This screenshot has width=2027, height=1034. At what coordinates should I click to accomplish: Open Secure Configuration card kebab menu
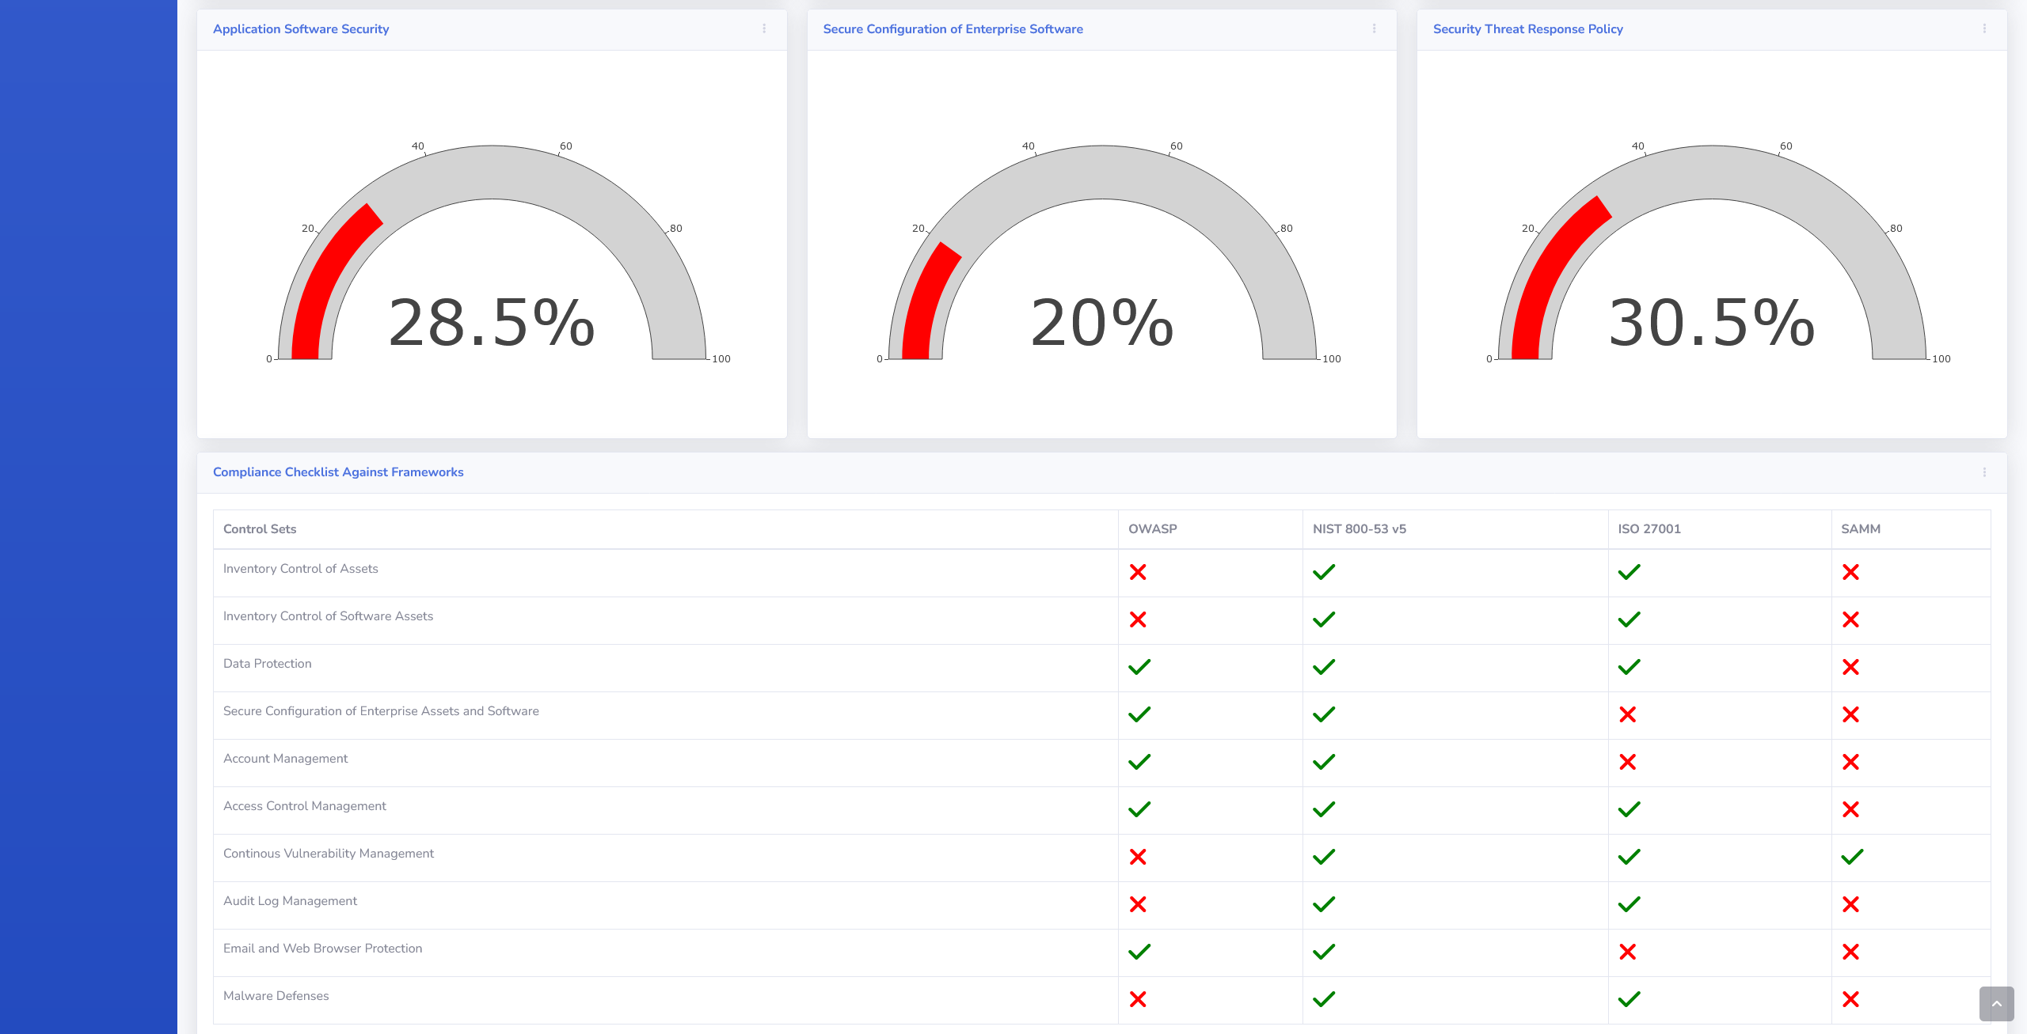(x=1374, y=28)
